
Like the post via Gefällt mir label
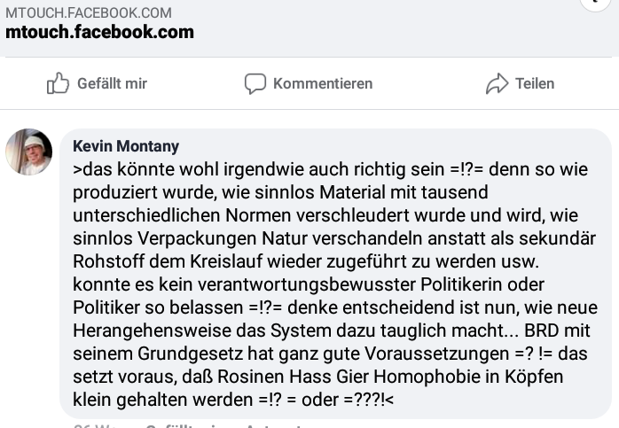pyautogui.click(x=112, y=83)
